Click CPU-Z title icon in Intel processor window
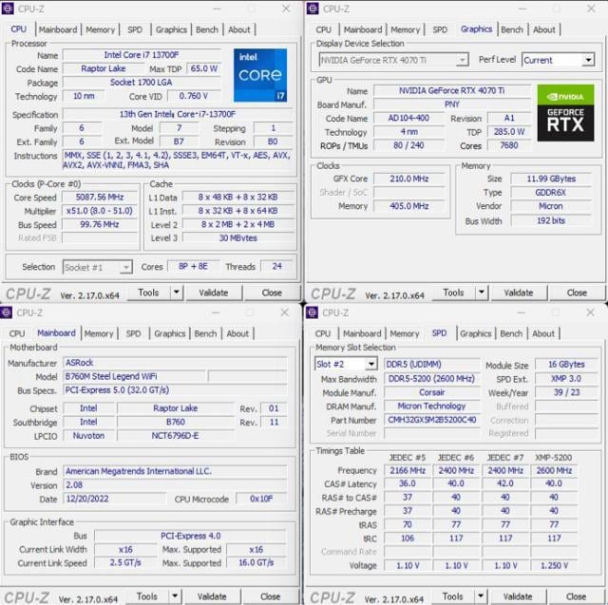608x605 pixels. tap(9, 9)
